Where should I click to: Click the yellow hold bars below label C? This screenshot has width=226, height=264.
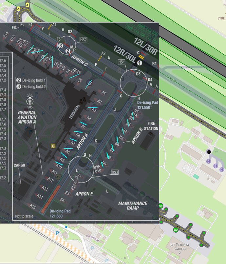[x=141, y=57]
